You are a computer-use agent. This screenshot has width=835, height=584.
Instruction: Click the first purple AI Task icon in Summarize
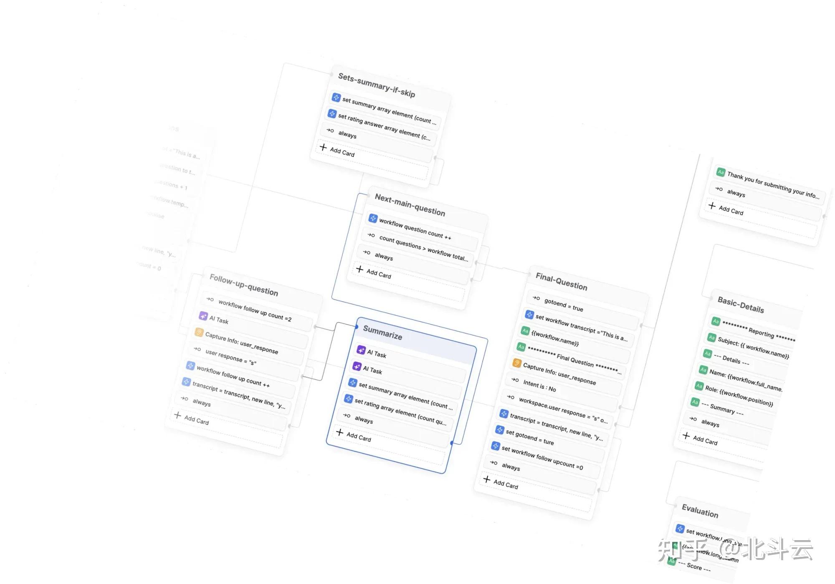(361, 350)
